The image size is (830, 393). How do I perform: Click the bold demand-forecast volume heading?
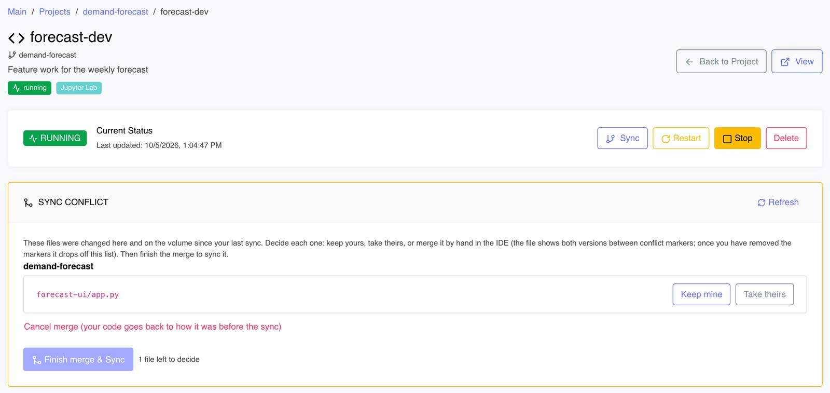coord(59,266)
